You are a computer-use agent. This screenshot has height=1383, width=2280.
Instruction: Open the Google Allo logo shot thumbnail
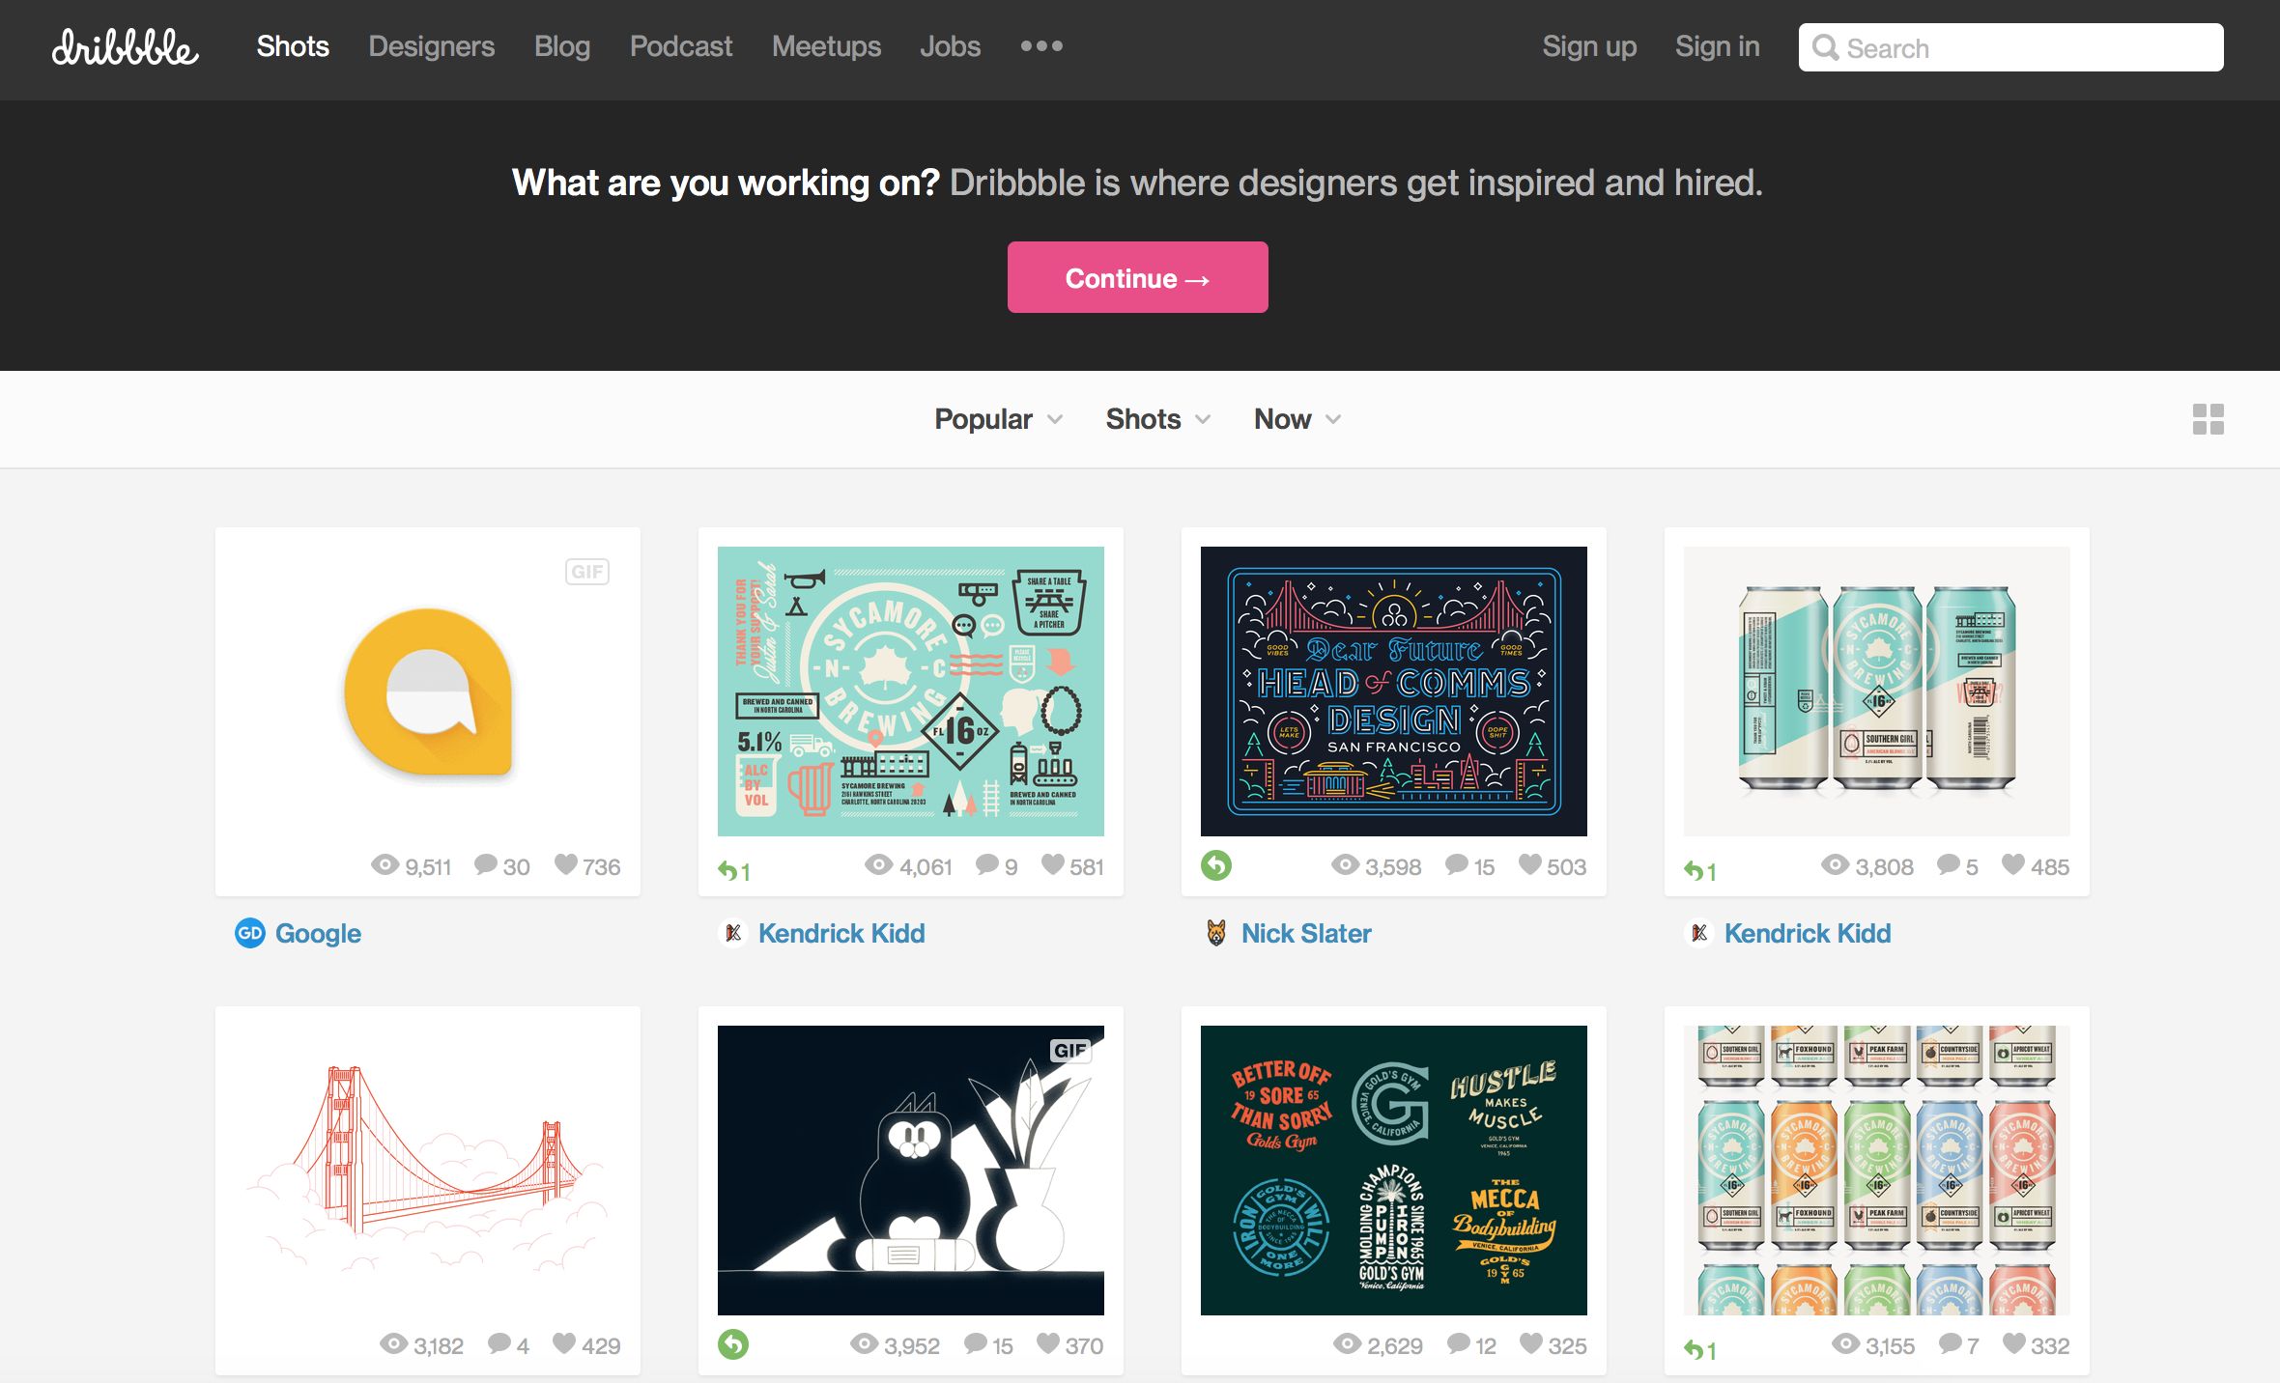tap(428, 691)
